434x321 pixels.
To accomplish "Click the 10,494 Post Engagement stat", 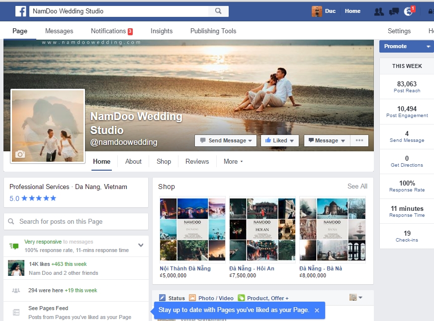I will pos(407,112).
